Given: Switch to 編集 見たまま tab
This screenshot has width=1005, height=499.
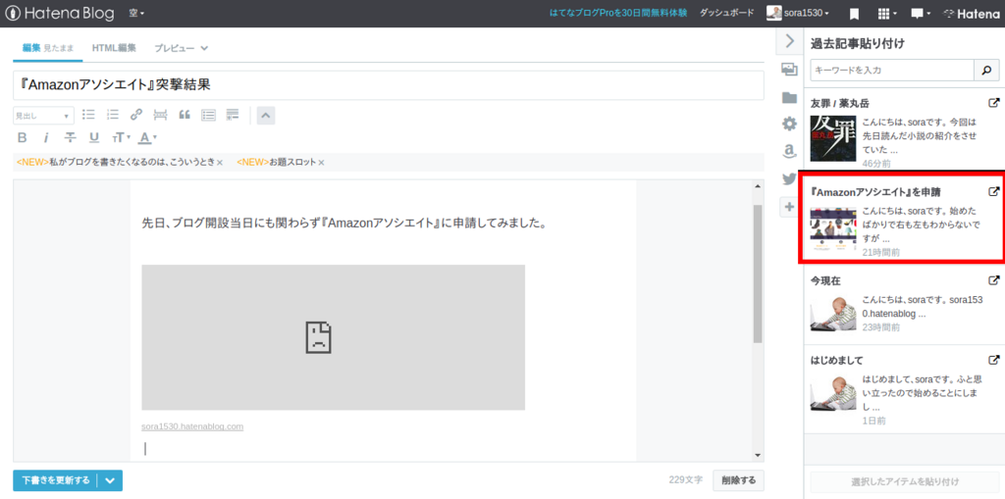Looking at the screenshot, I should click(x=47, y=48).
